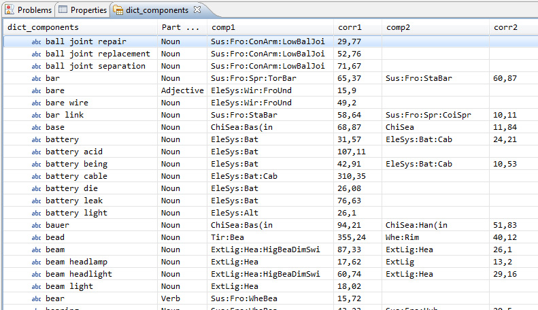The image size is (538, 310).
Task: Click abc icon beside ball joint repair
Action: (36, 41)
